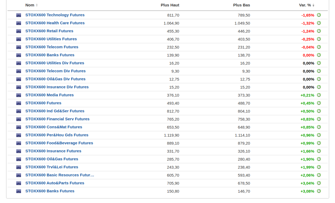
Task: Click the clock icon beside Trvl&Lei Futures
Action: pos(319,167)
